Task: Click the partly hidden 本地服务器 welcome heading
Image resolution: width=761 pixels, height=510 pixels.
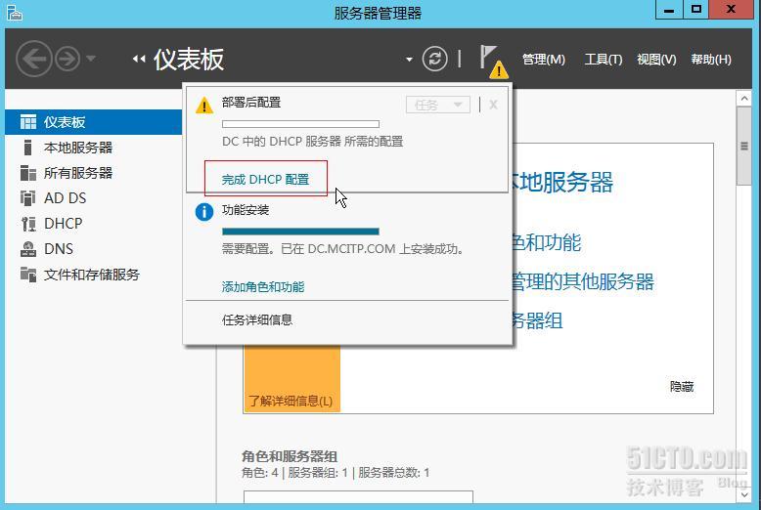Action: point(562,183)
